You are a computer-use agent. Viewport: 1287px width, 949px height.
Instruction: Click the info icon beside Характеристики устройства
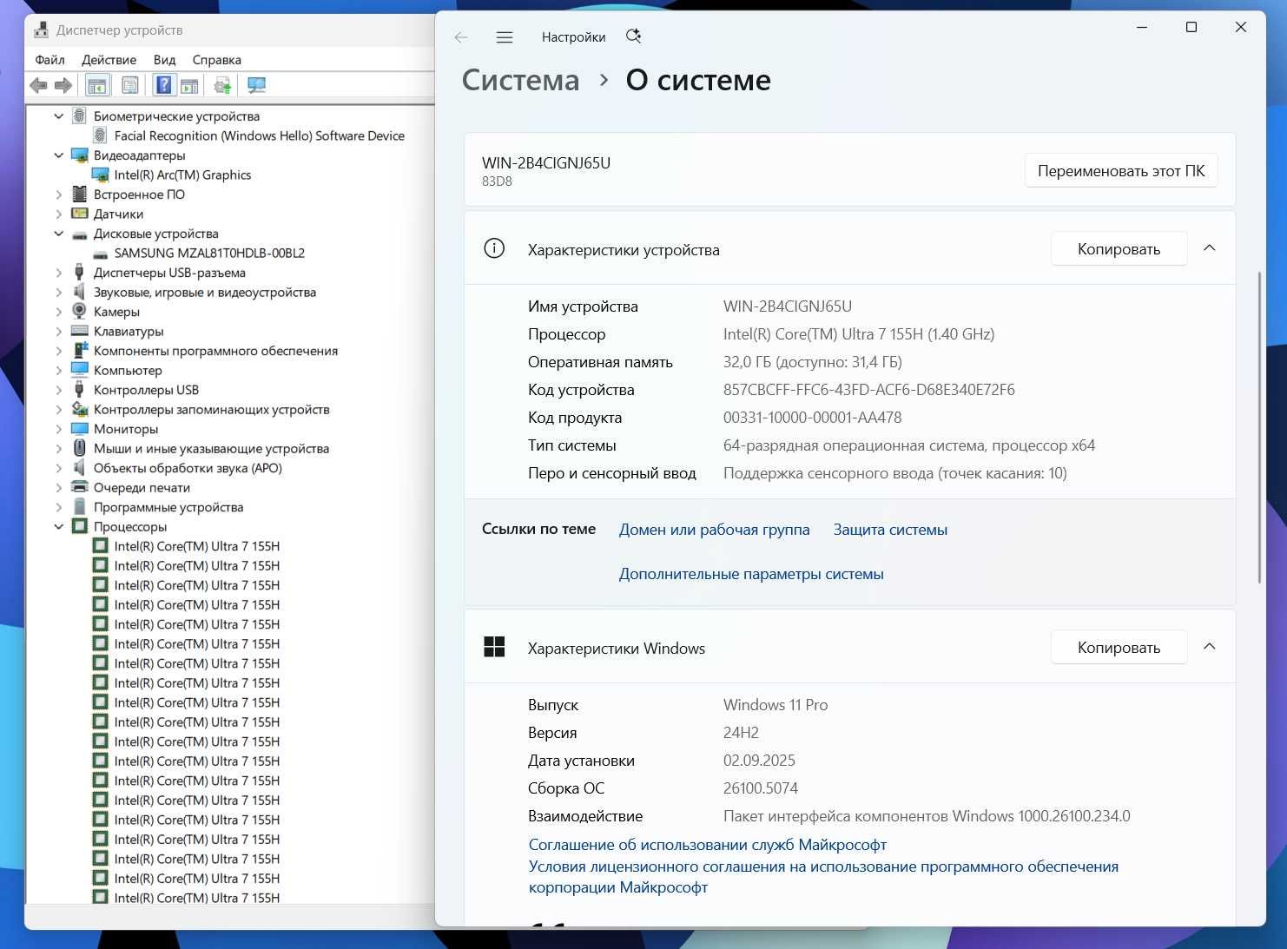[x=494, y=249]
